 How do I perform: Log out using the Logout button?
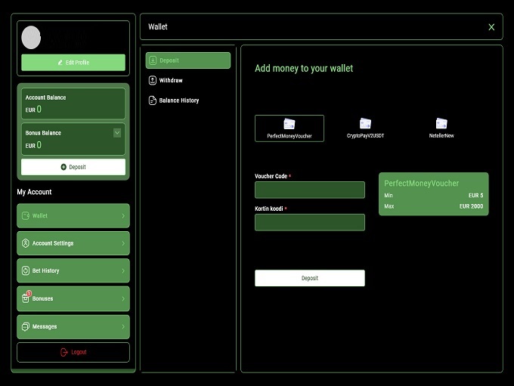(x=73, y=352)
